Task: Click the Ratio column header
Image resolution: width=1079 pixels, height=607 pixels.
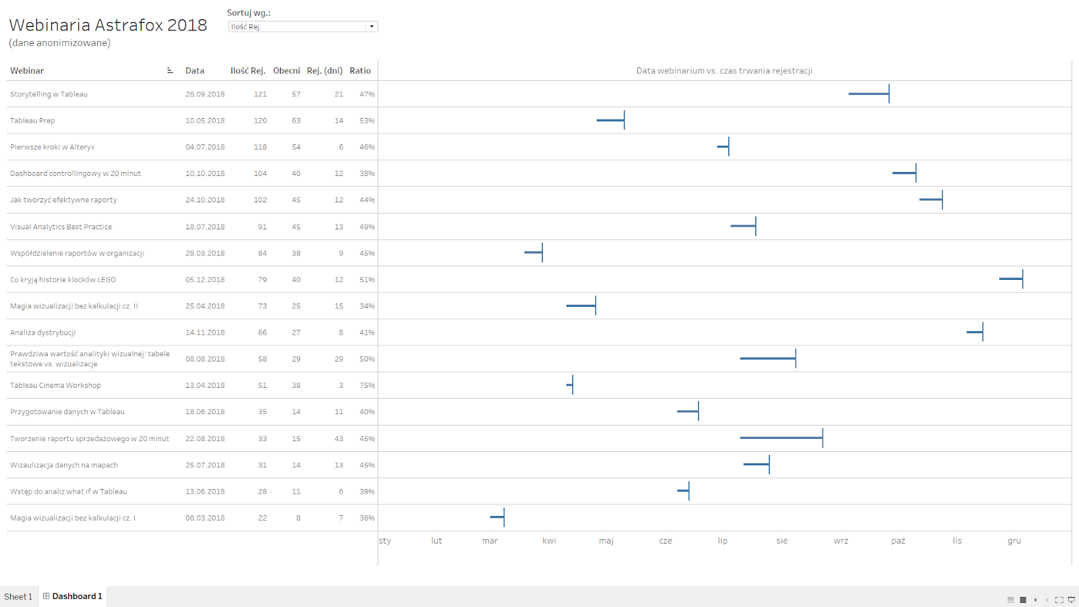Action: tap(360, 71)
